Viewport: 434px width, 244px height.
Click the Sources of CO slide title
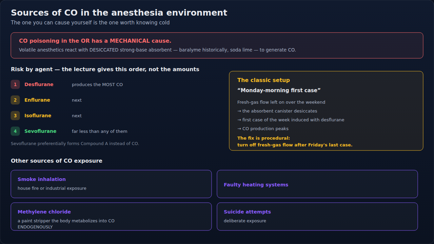119,13
